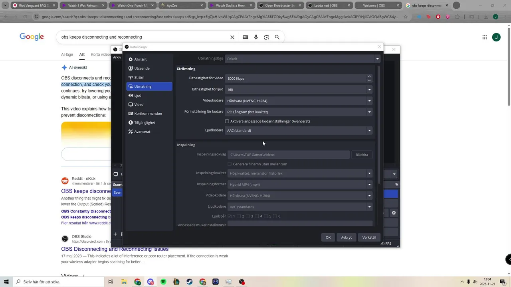Expand the Bithastighet för ljud dropdown

tap(299, 90)
